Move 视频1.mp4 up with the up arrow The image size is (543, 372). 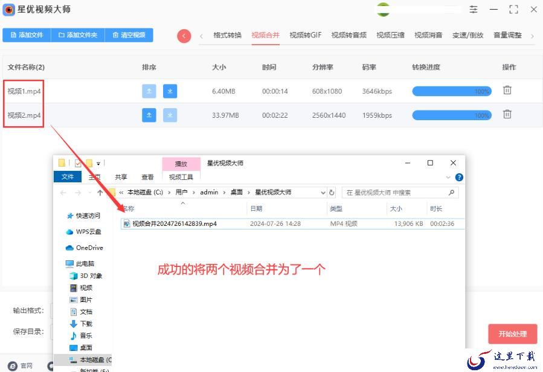coord(149,91)
